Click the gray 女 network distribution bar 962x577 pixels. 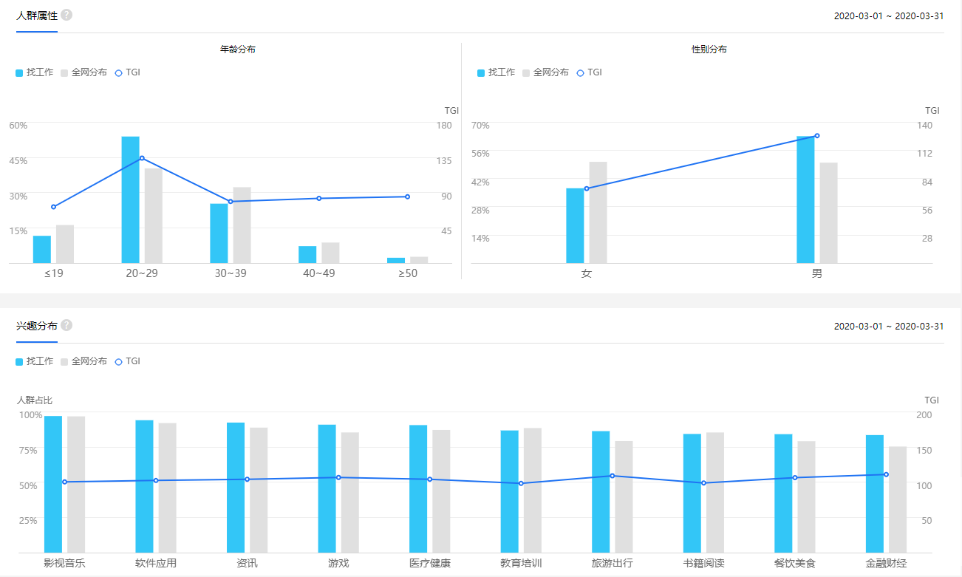click(598, 213)
